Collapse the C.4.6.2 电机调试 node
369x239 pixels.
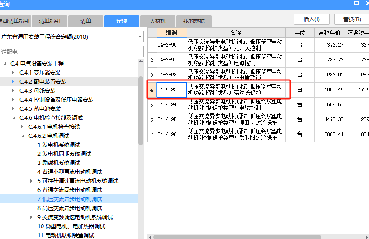(x=23, y=136)
